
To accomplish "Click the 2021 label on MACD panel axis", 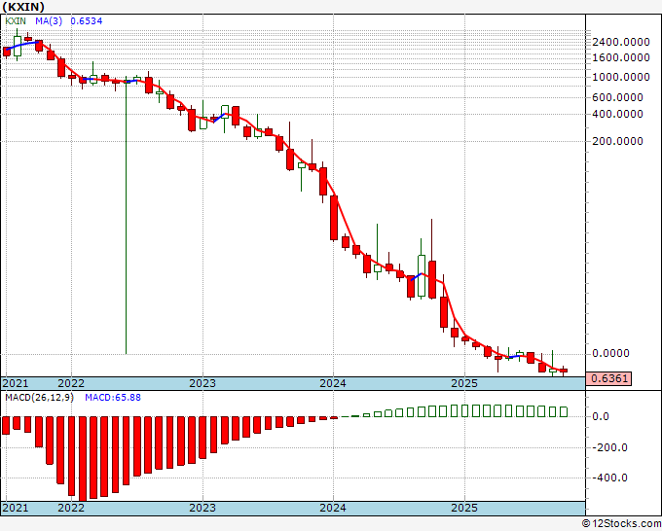I will [16, 508].
